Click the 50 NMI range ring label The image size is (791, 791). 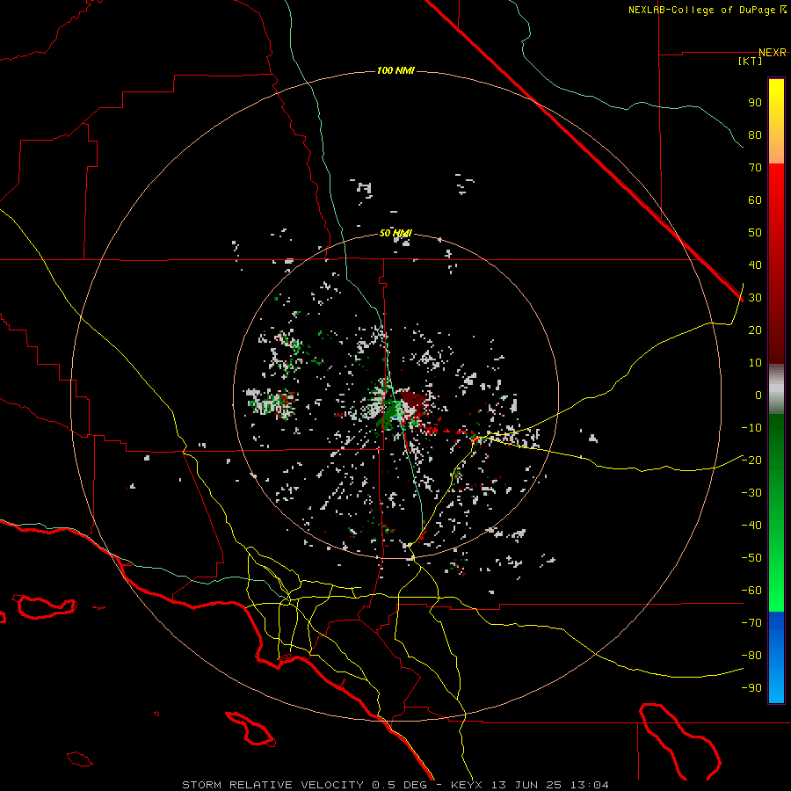tap(395, 233)
